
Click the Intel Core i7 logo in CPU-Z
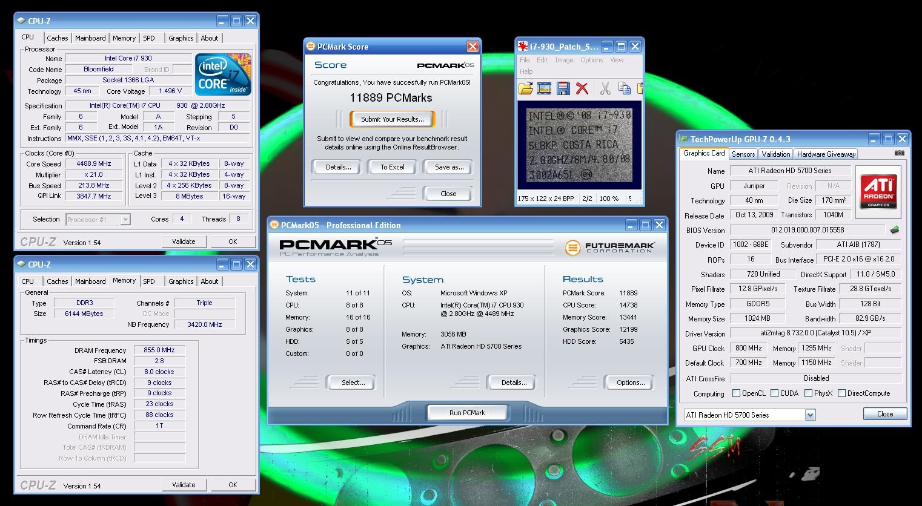tap(223, 74)
